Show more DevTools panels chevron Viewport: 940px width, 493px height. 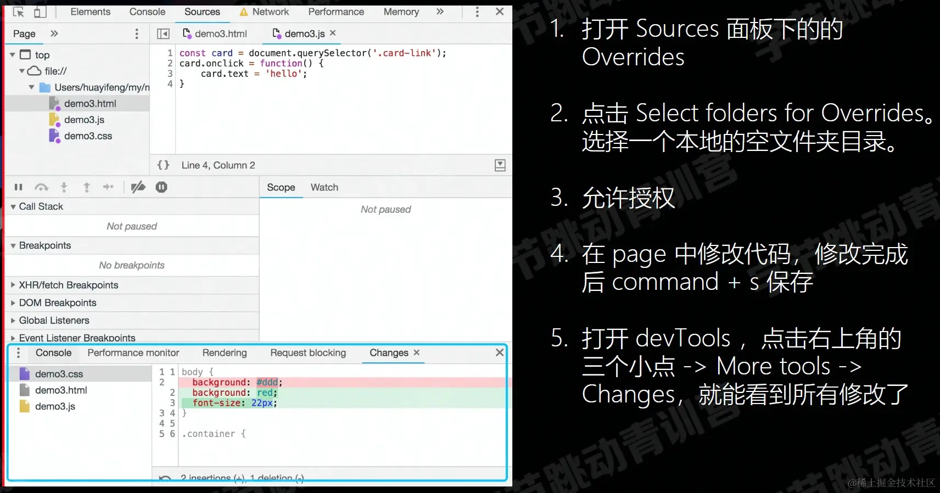(440, 12)
